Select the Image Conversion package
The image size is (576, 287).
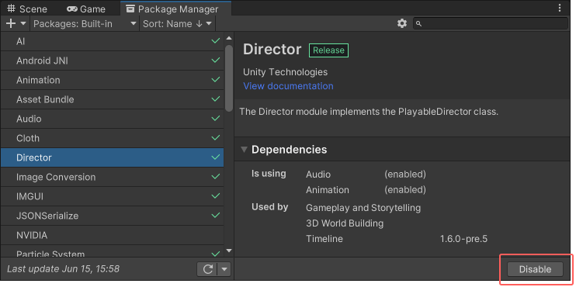[x=112, y=177]
